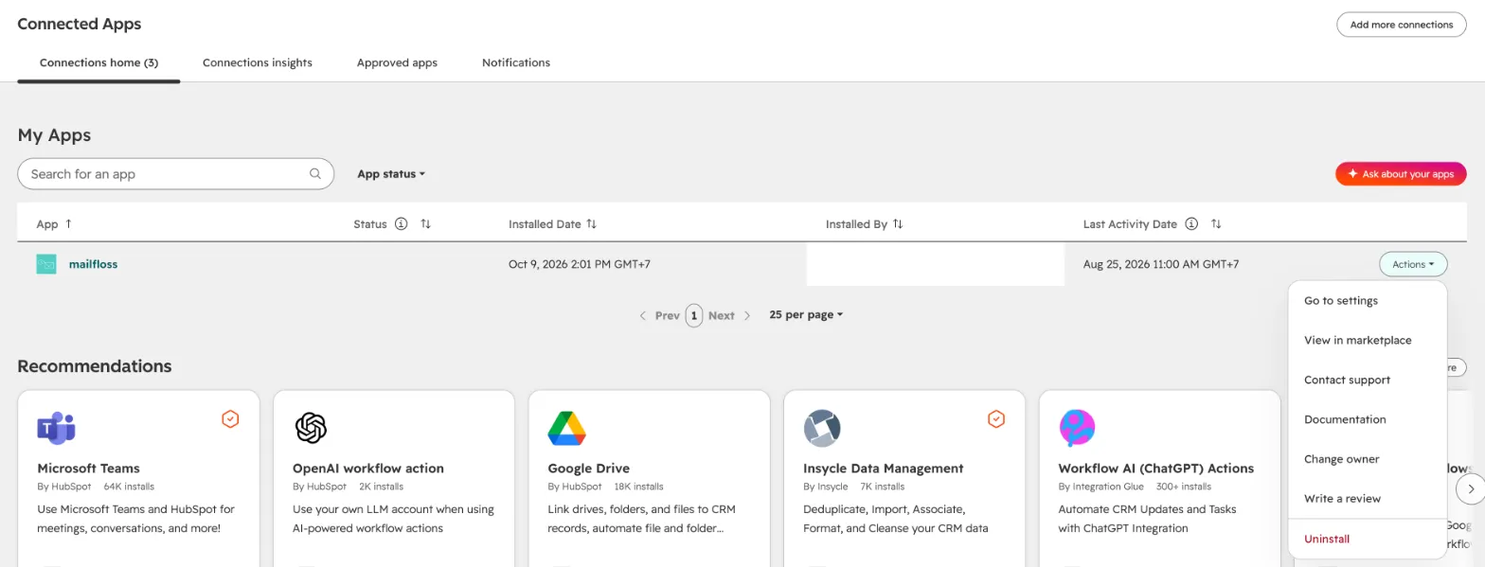Screen dimensions: 1485x567
Task: Click the previous page chevron
Action: pyautogui.click(x=643, y=315)
